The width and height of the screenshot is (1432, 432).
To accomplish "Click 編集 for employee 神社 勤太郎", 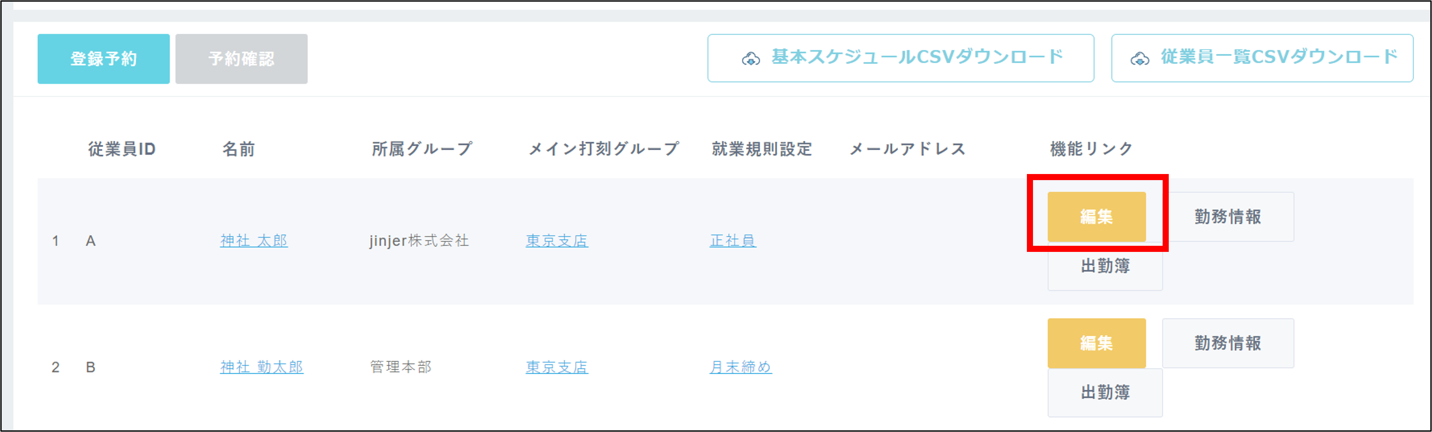I will (1096, 343).
